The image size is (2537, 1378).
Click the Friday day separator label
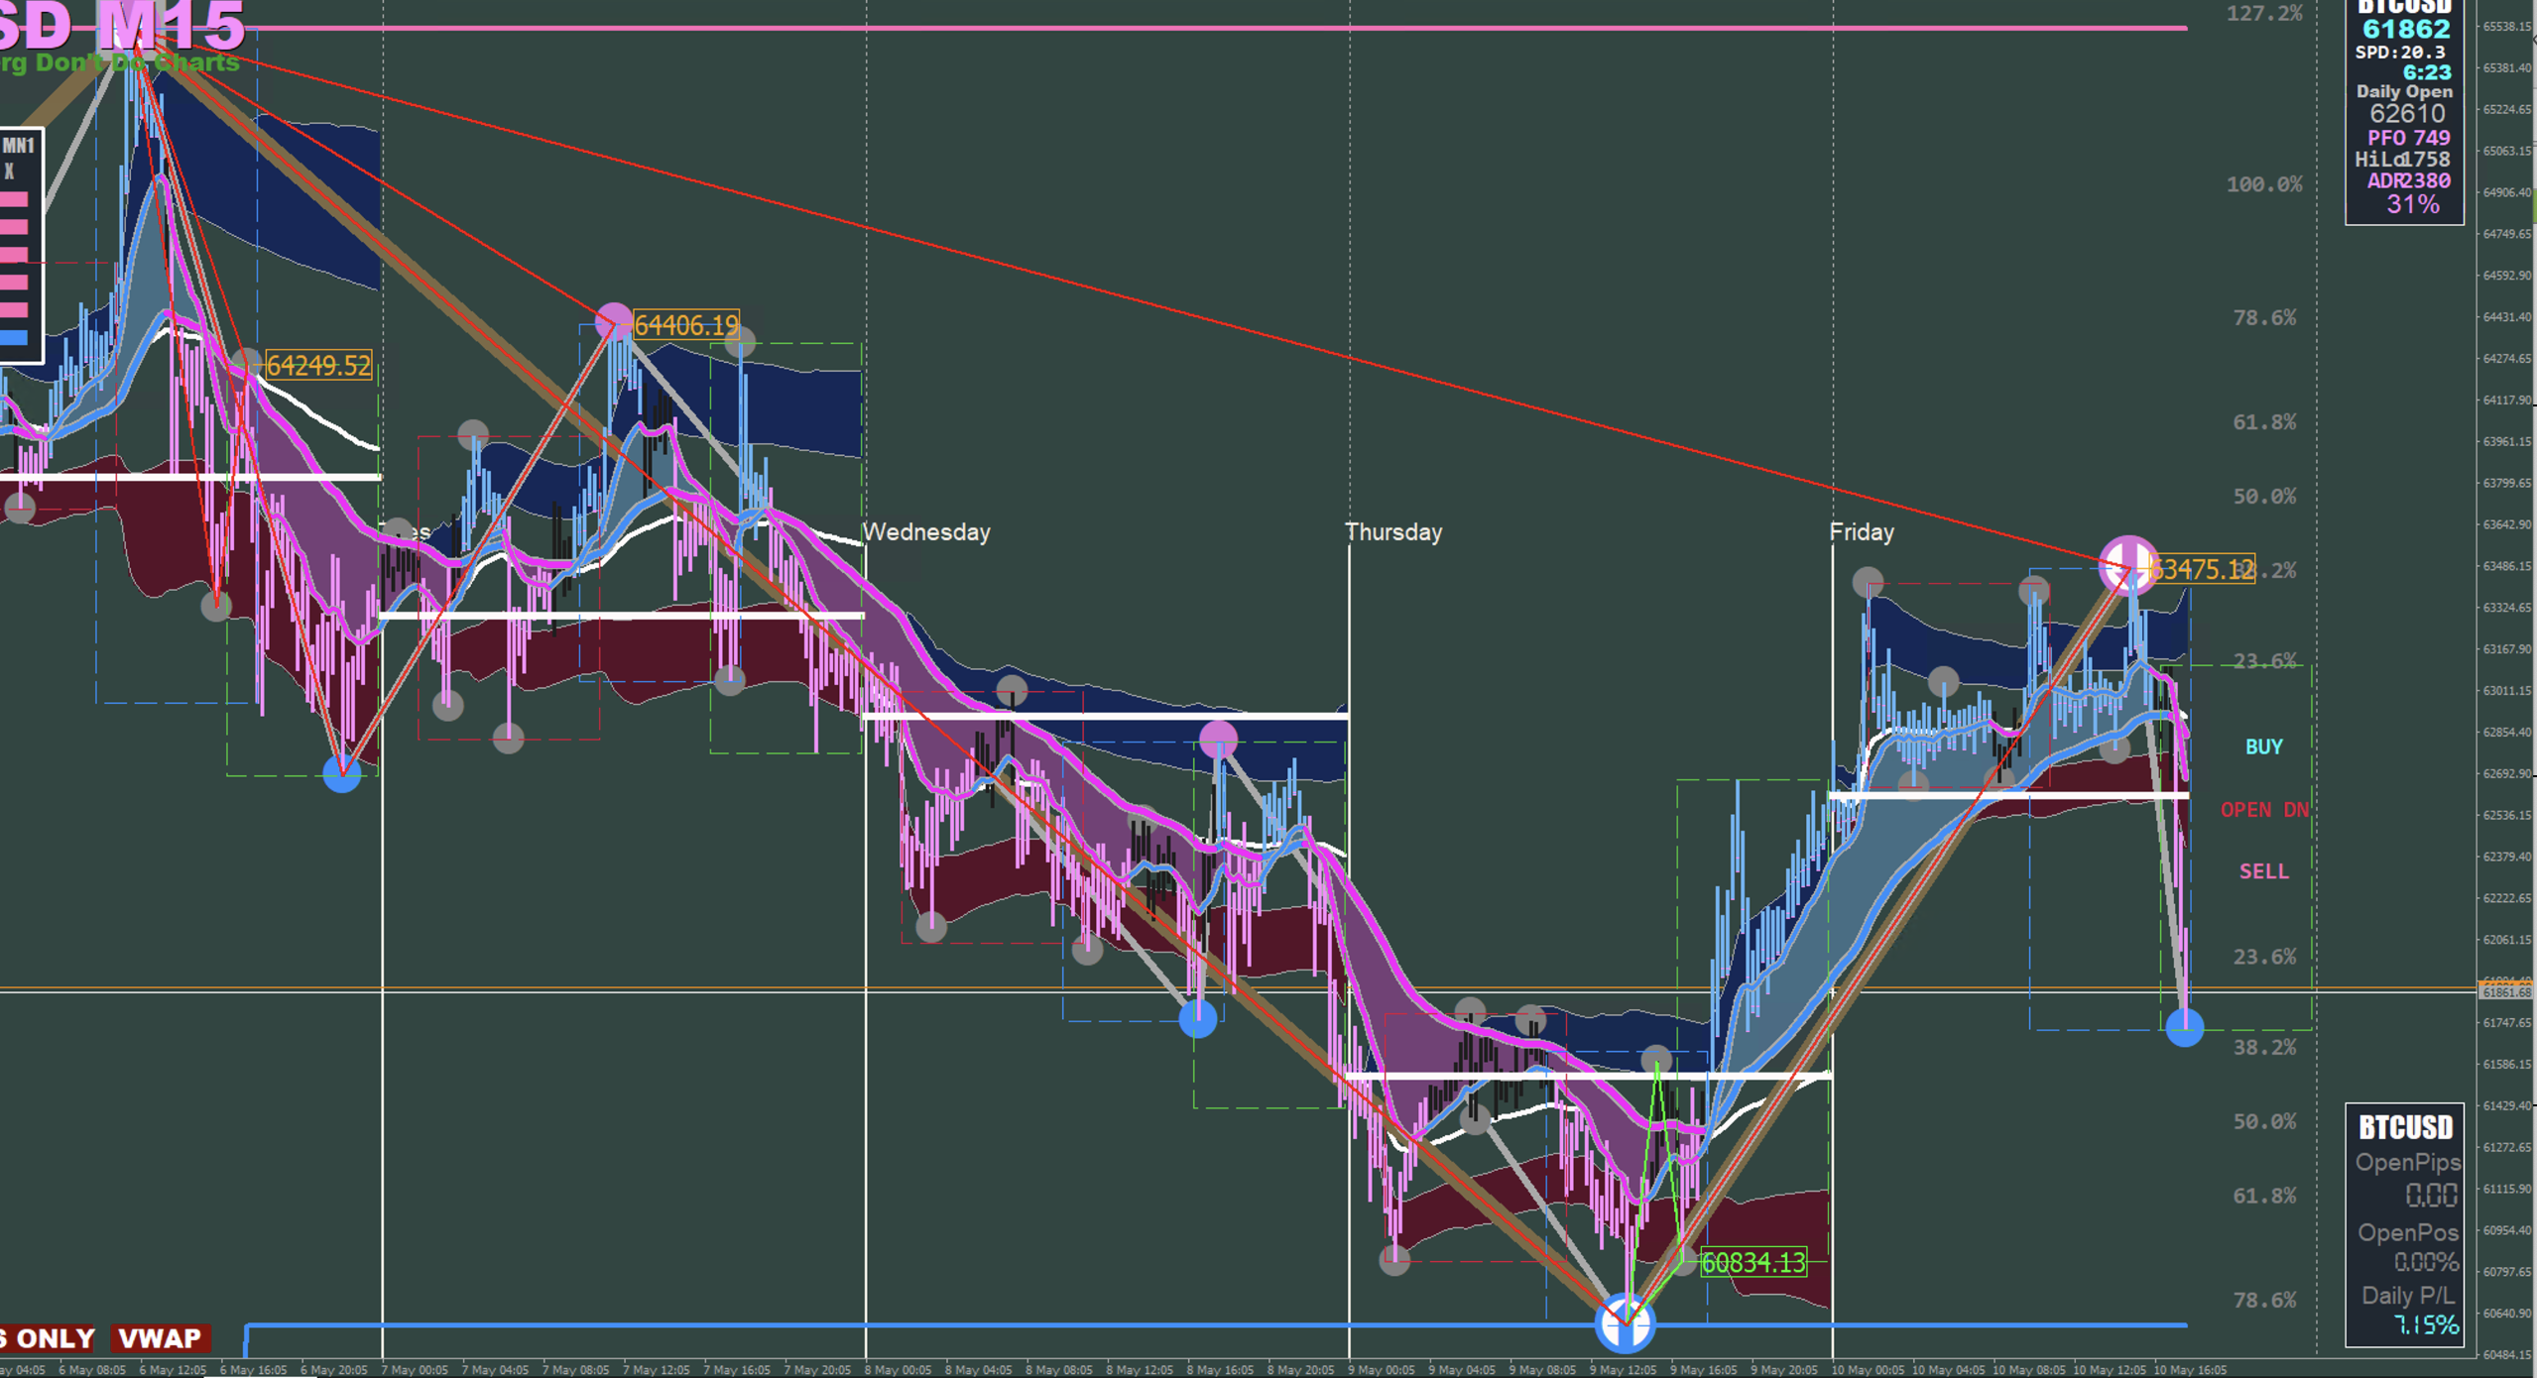[1862, 532]
